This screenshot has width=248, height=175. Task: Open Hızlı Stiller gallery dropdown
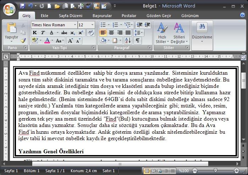(162, 33)
